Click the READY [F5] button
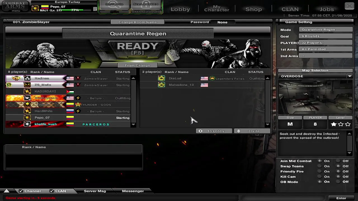This screenshot has height=201, width=358. point(138,49)
